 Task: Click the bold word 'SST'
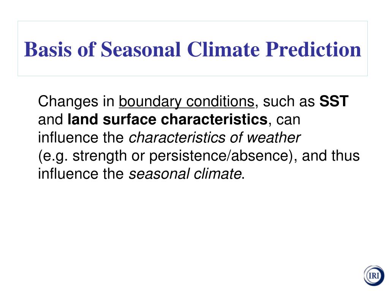334,101
